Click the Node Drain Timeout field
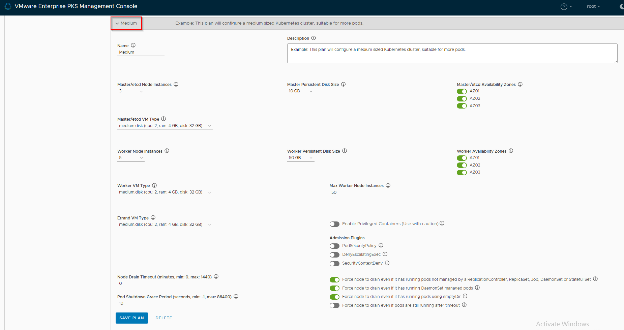Image resolution: width=624 pixels, height=330 pixels. pos(141,283)
